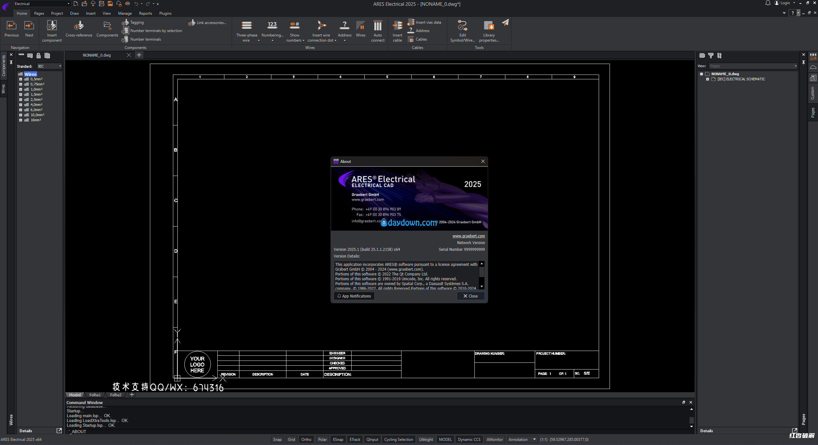The height and width of the screenshot is (445, 818).
Task: Toggle ETrack in the status bar
Action: (x=355, y=440)
